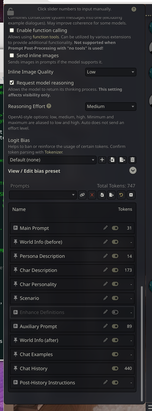This screenshot has height=411, width=152.
Task: Delete the logit bias preset with the trash icon
Action: click(132, 160)
